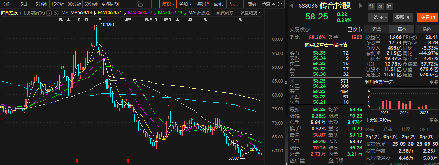Zoom in chart with plus icon
Screen dimensions: 439x165
pyautogui.click(x=148, y=4)
